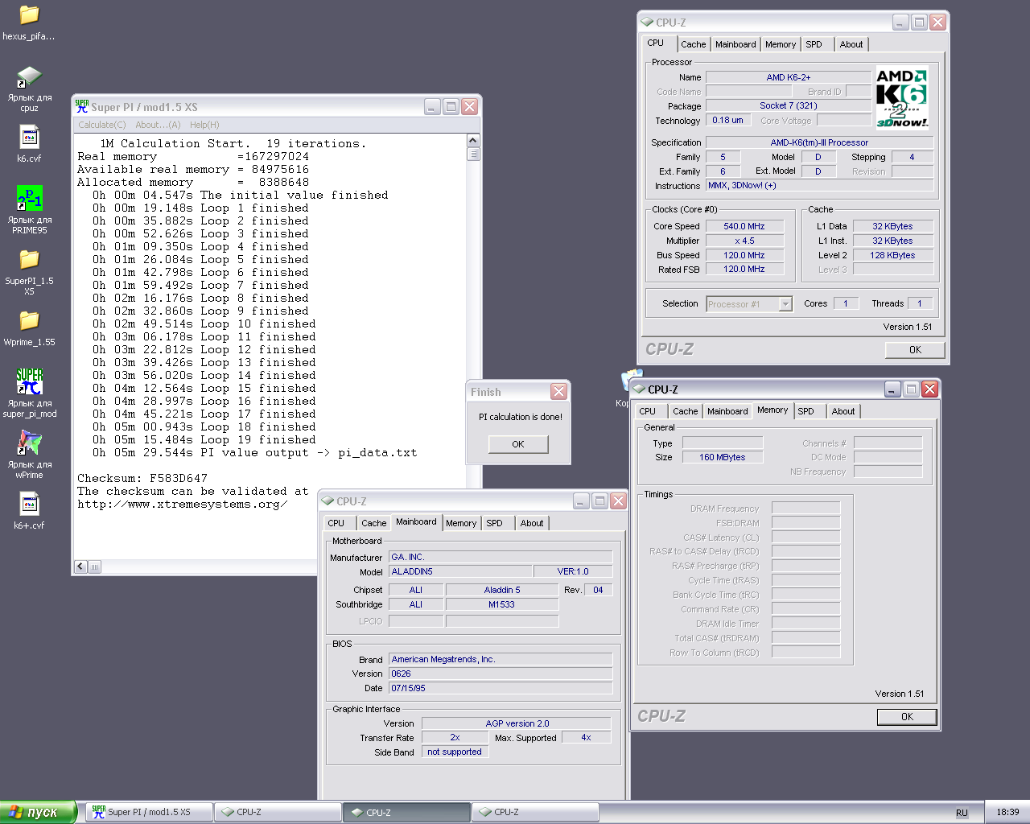Open the k6+.cvf file icon
1030x824 pixels.
[30, 505]
